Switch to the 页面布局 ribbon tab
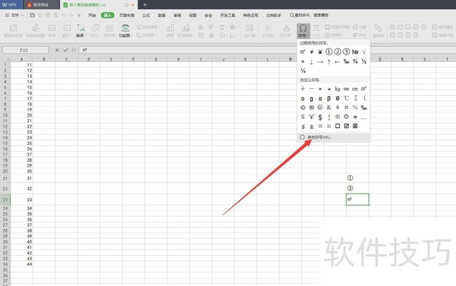456x286 pixels. 127,15
